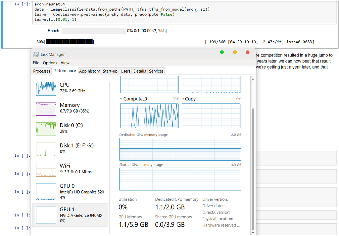Click the Task Manager title bar icon
339x236 pixels.
pos(36,54)
